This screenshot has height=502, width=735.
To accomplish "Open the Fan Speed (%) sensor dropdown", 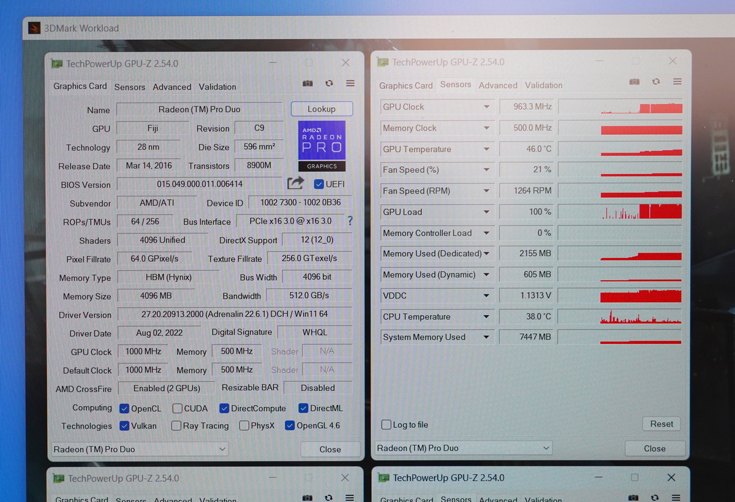I will pos(486,170).
